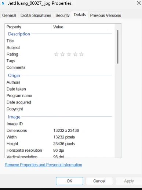
Task: Click the file icon in title bar
Action: (3, 3)
